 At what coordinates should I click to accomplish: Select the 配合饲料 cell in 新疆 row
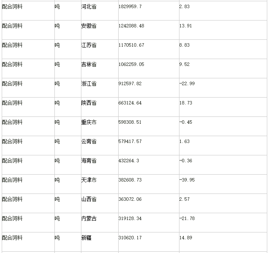pos(12,238)
